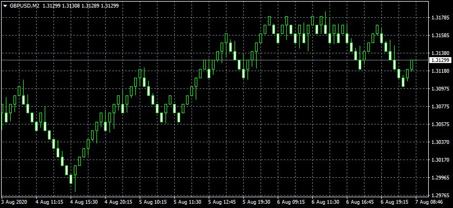
Task: Click the 1.30170 price axis label
Action: click(x=440, y=160)
